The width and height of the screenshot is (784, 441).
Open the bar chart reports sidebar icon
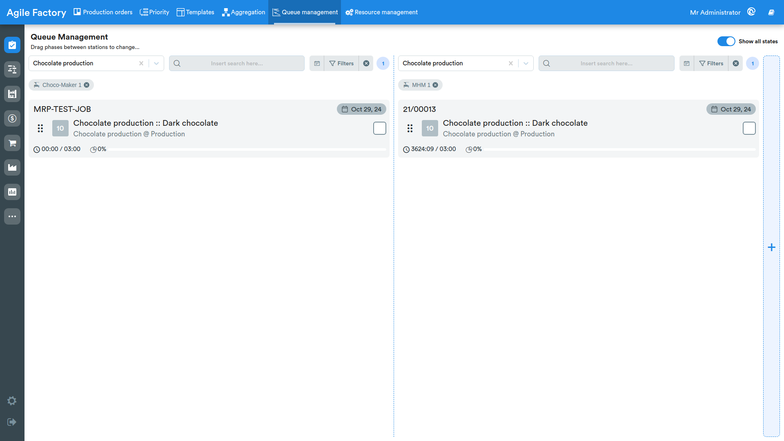click(x=12, y=192)
